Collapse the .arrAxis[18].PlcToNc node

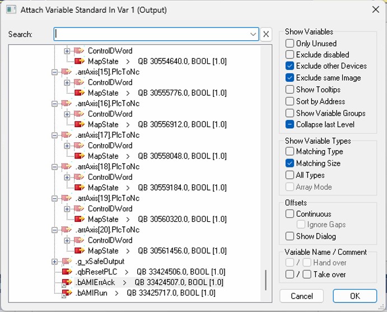[54, 167]
